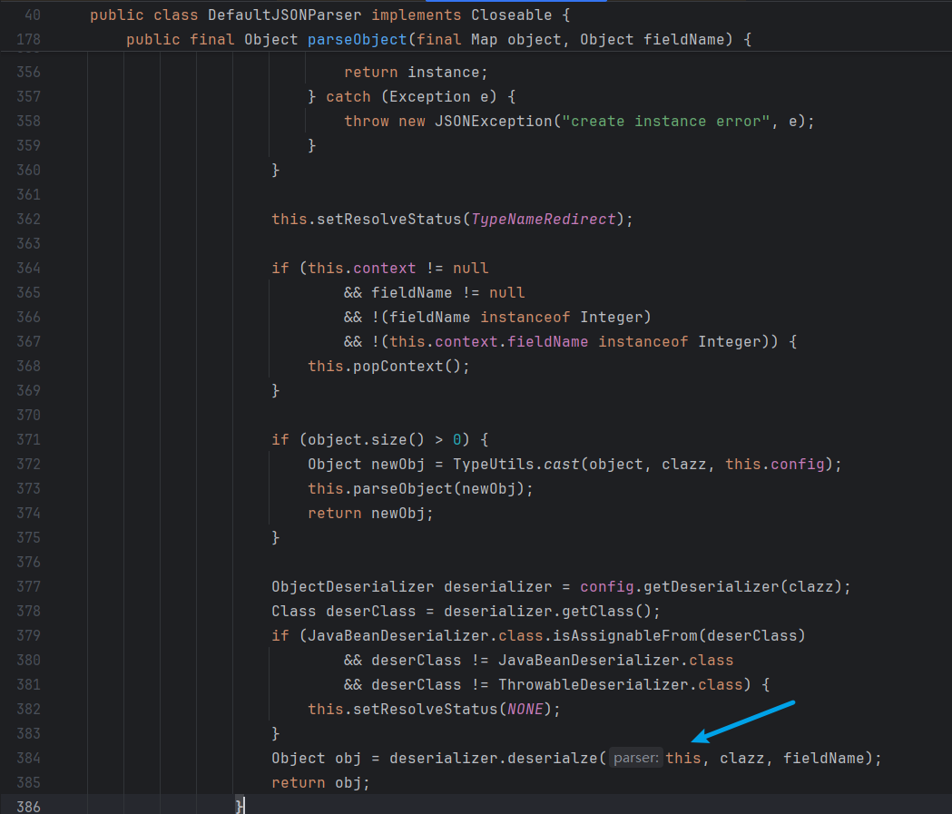This screenshot has height=814, width=952.
Task: Click line number 358 in the gutter
Action: [28, 122]
